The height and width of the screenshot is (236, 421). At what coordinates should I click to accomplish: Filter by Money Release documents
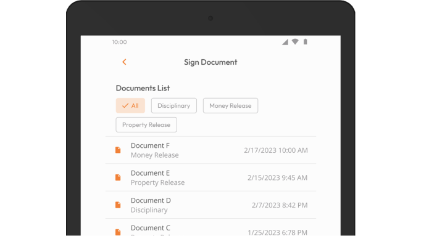[x=230, y=105]
